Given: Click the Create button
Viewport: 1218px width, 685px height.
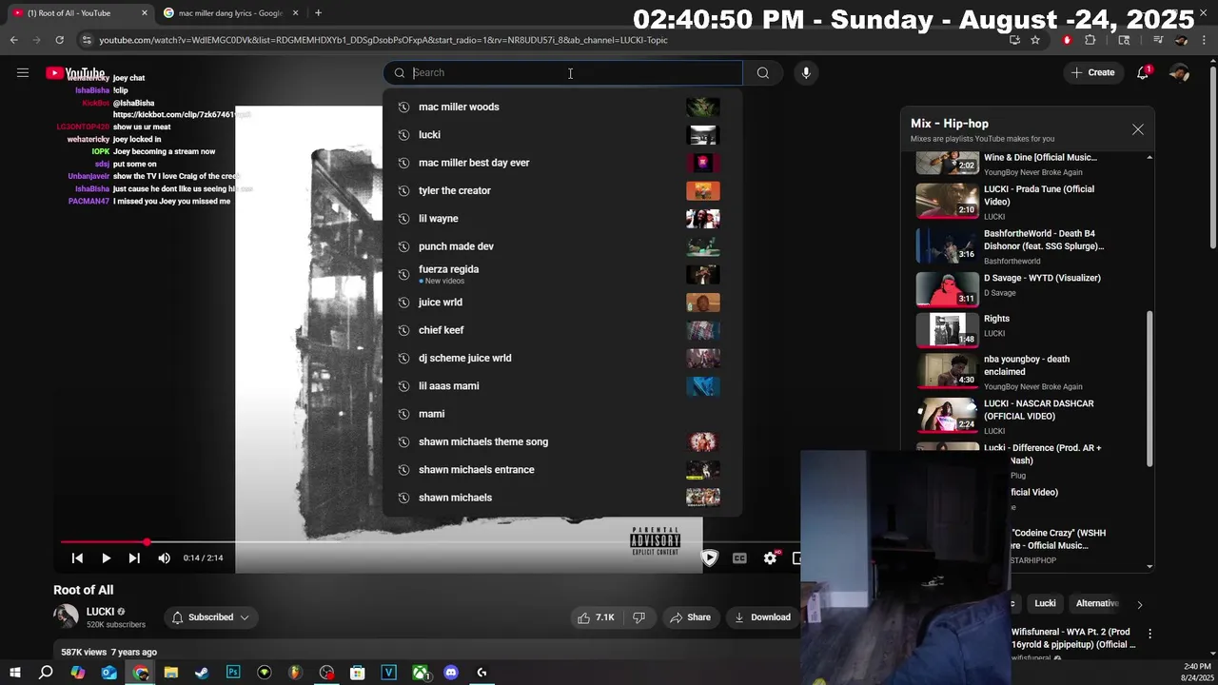Looking at the screenshot, I should tap(1092, 72).
